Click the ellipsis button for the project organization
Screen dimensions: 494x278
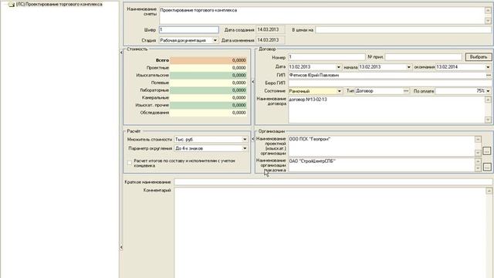click(x=487, y=151)
